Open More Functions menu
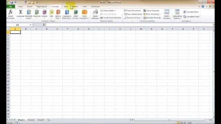 [x=85, y=14]
